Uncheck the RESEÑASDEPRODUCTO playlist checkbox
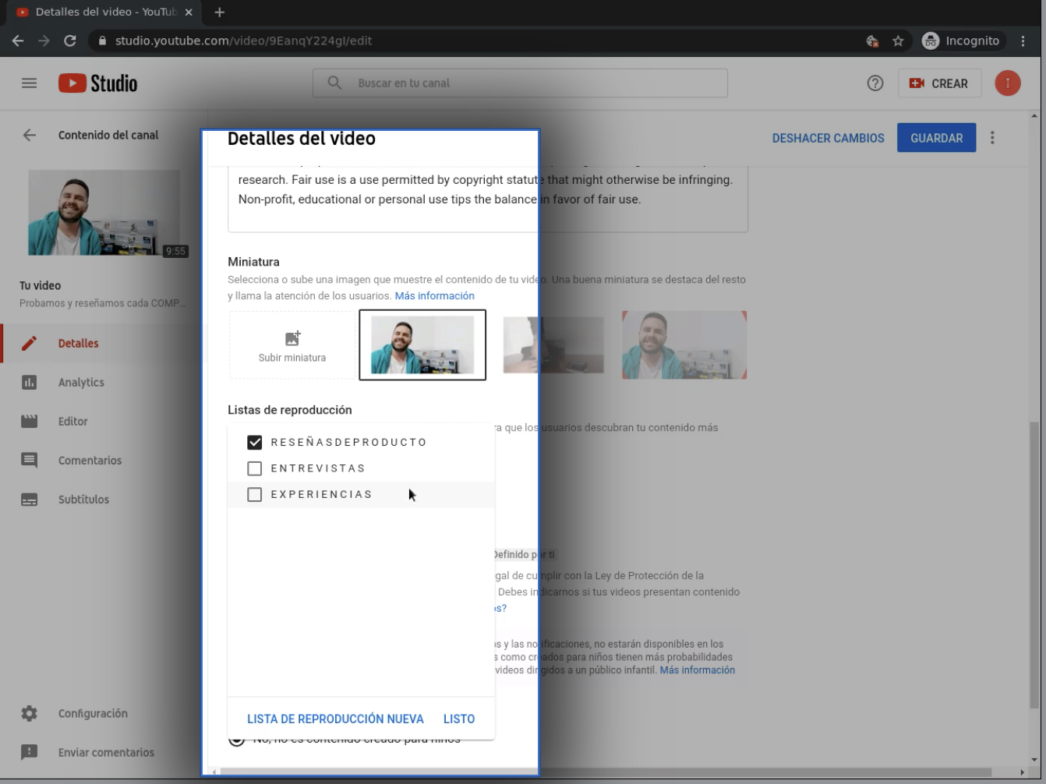Viewport: 1046px width, 784px height. [254, 442]
